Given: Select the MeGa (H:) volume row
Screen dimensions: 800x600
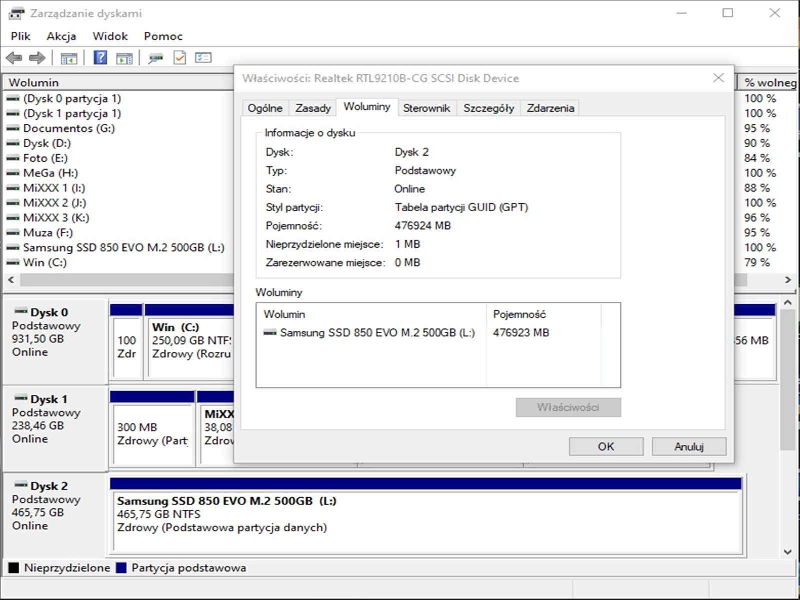Looking at the screenshot, I should click(50, 173).
